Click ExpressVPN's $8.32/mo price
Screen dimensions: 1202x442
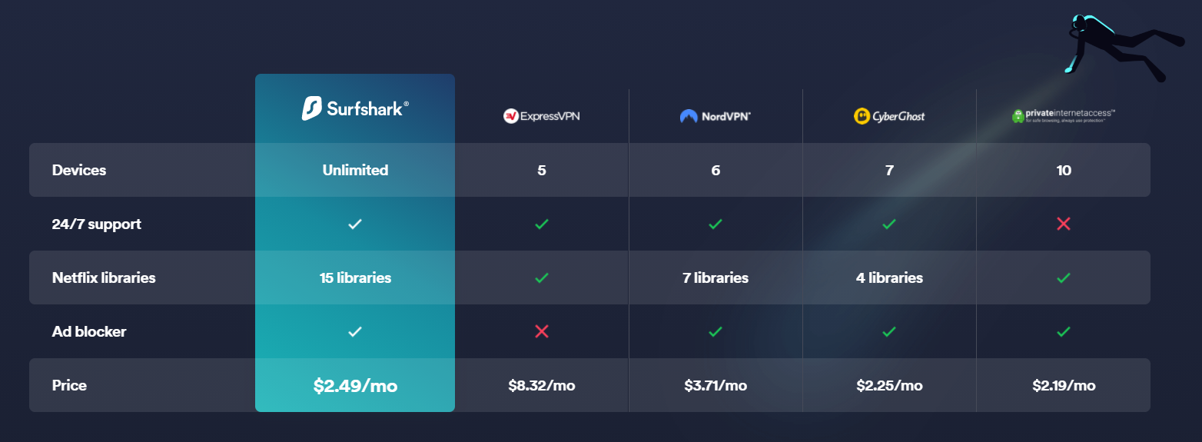click(x=542, y=385)
